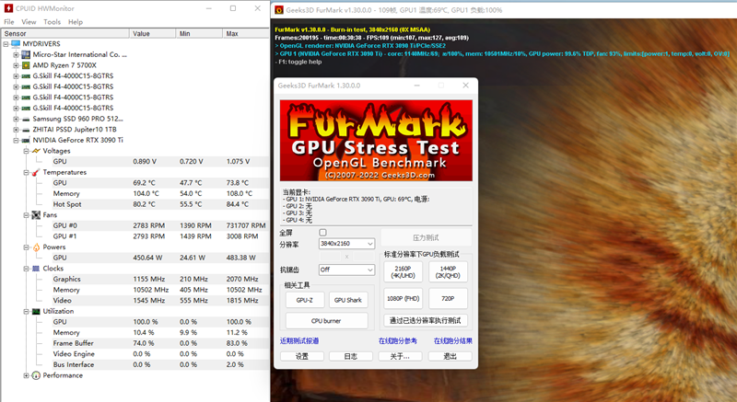
Task: Open the 在线跑分结果 link
Action: pos(452,341)
